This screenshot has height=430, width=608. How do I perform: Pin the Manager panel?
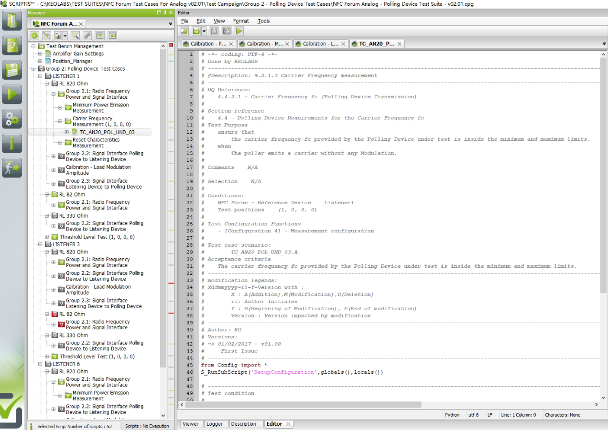pyautogui.click(x=165, y=13)
